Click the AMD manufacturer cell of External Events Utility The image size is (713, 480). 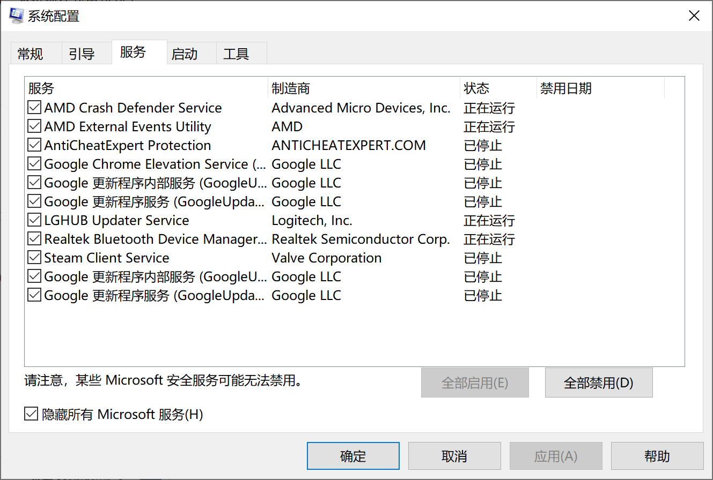click(x=287, y=126)
